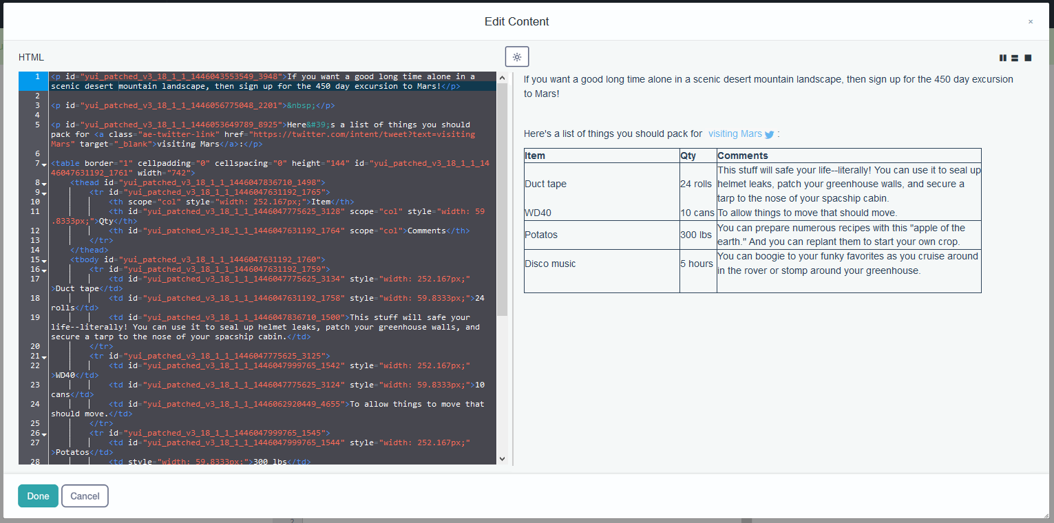1054x523 pixels.
Task: Click the 'boogie to your funky favorites' comment
Action: [848, 264]
